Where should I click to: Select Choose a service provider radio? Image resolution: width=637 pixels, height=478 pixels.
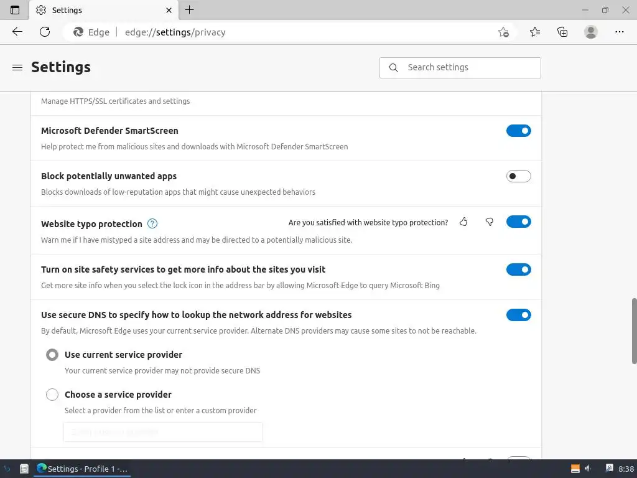52,395
